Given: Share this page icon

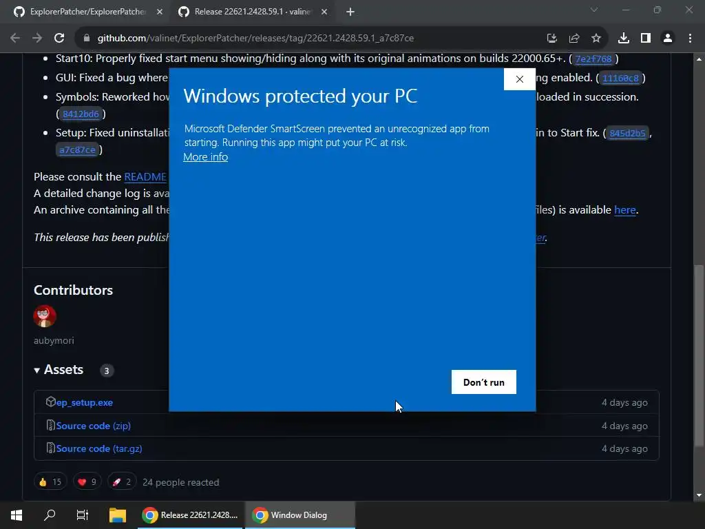Looking at the screenshot, I should 574,39.
